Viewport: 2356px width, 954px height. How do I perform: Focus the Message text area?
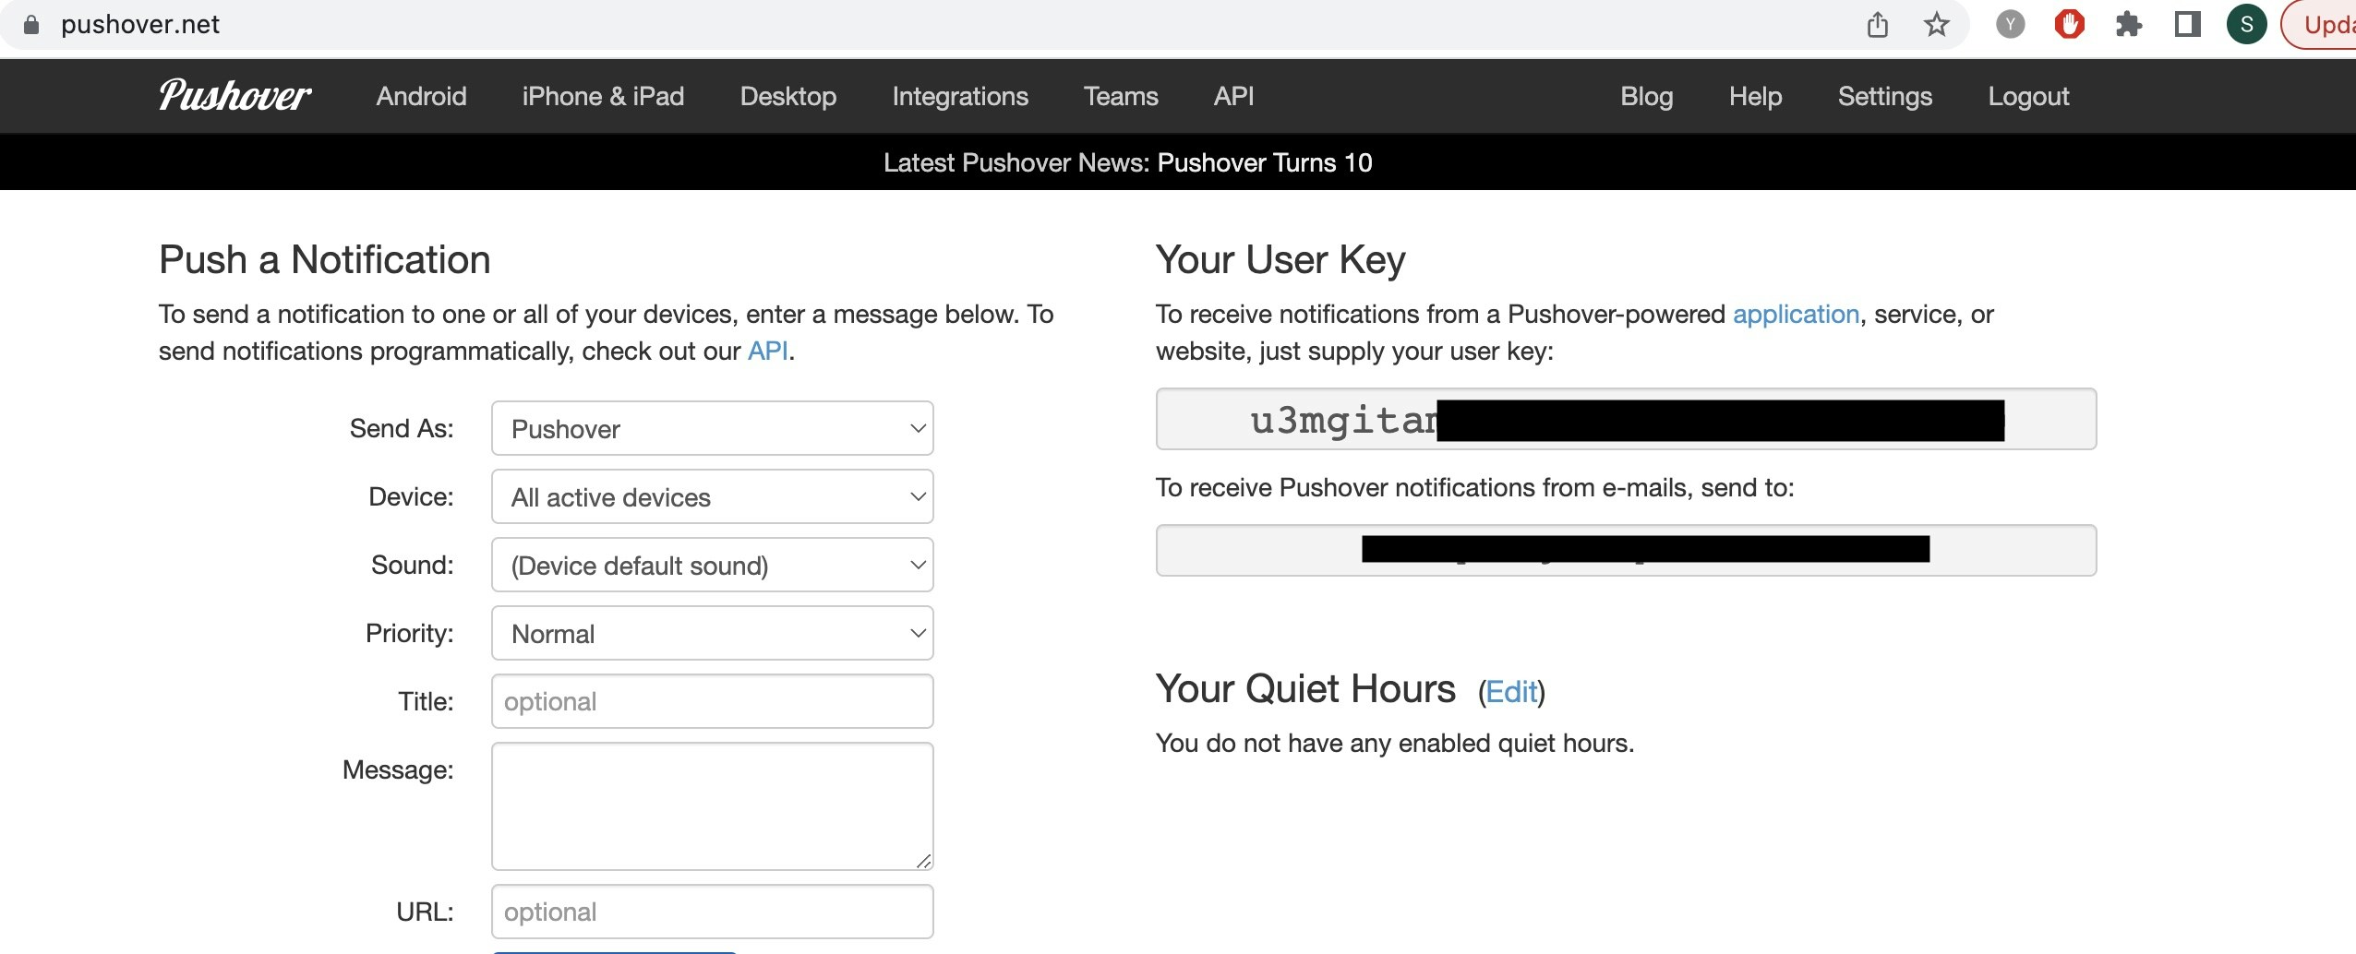[713, 806]
